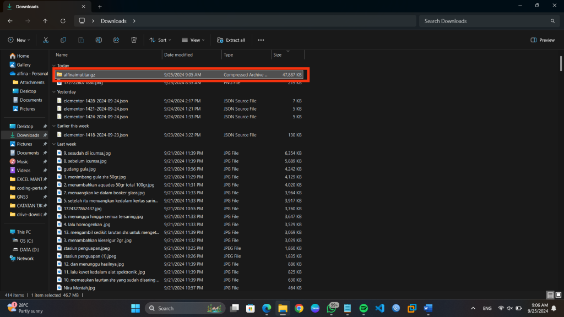
Task: Add a new File Explorer tab
Action: [x=100, y=7]
